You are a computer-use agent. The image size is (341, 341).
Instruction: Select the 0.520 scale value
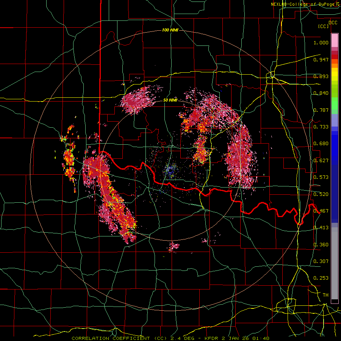(x=321, y=194)
